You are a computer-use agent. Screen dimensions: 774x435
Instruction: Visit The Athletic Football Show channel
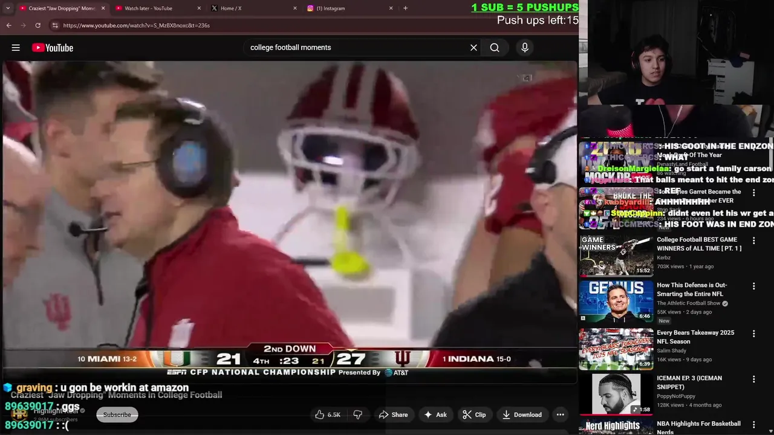coord(689,303)
